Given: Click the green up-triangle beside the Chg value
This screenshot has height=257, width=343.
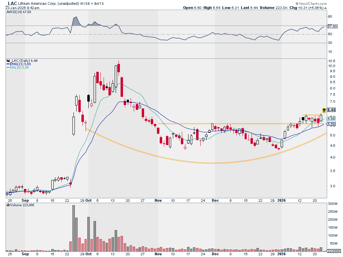Looking at the screenshot, I should [x=325, y=8].
